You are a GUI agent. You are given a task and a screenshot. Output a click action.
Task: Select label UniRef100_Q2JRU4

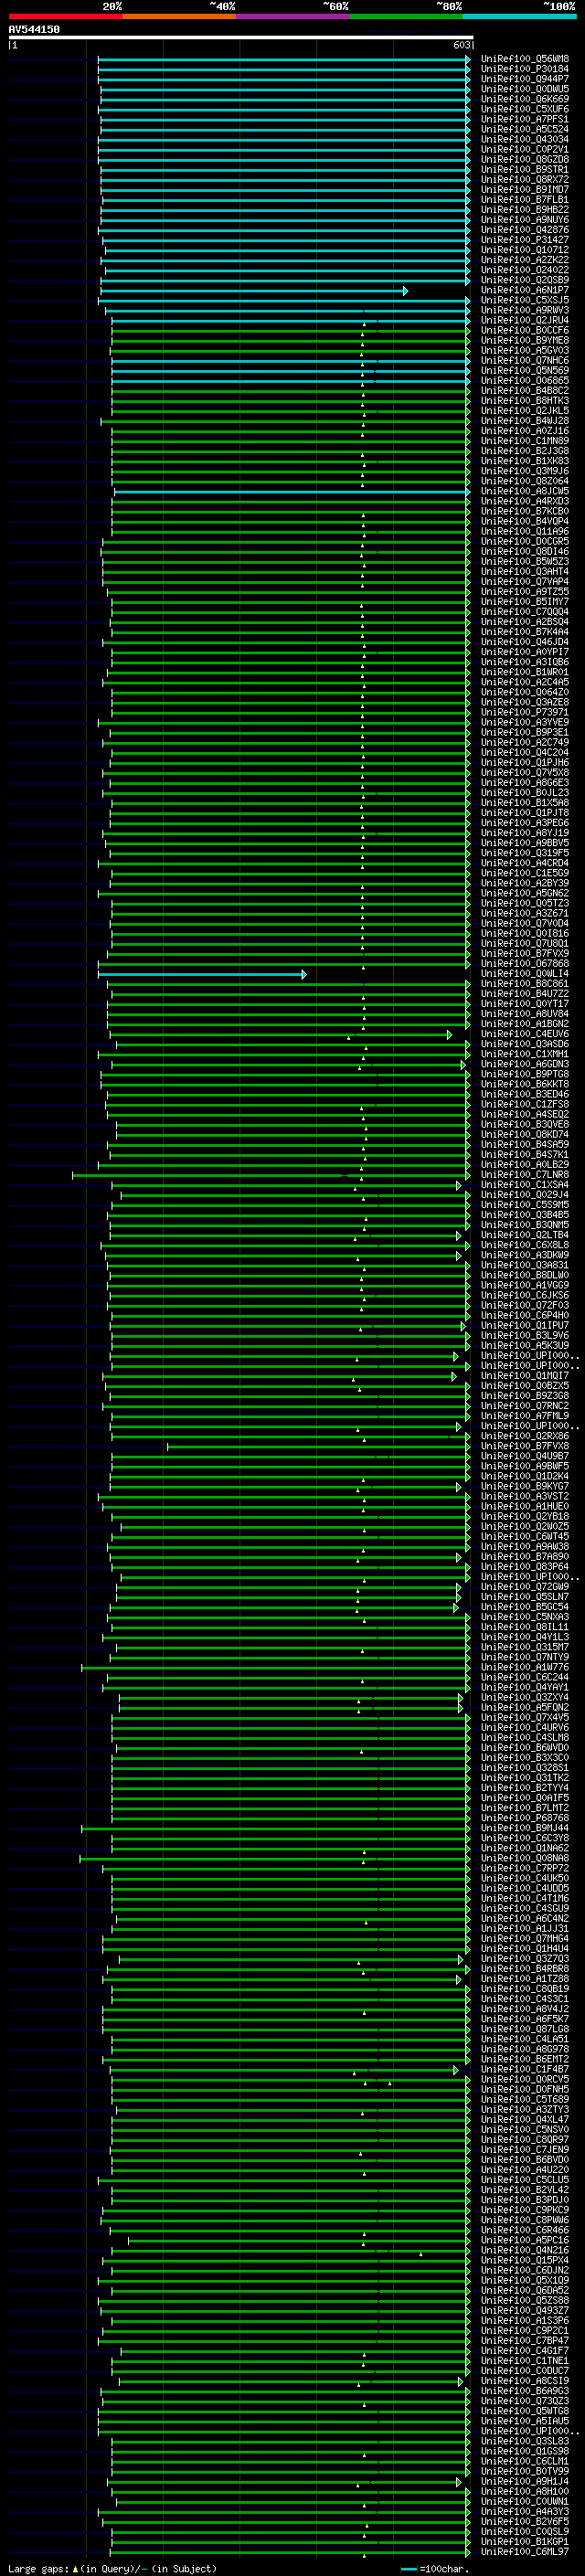[x=525, y=321]
